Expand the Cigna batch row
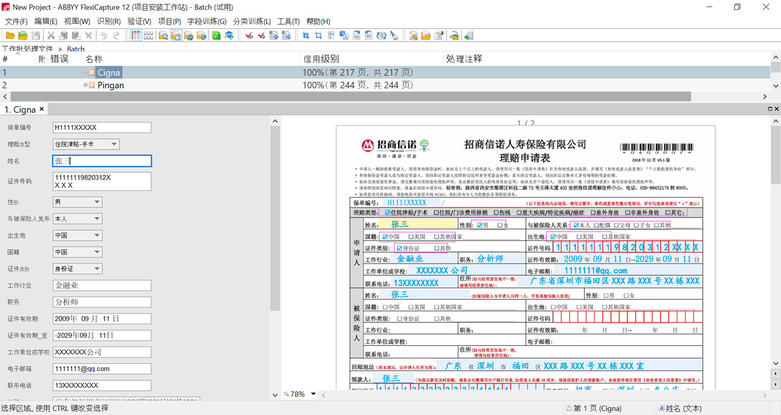The width and height of the screenshot is (781, 415). 86,72
